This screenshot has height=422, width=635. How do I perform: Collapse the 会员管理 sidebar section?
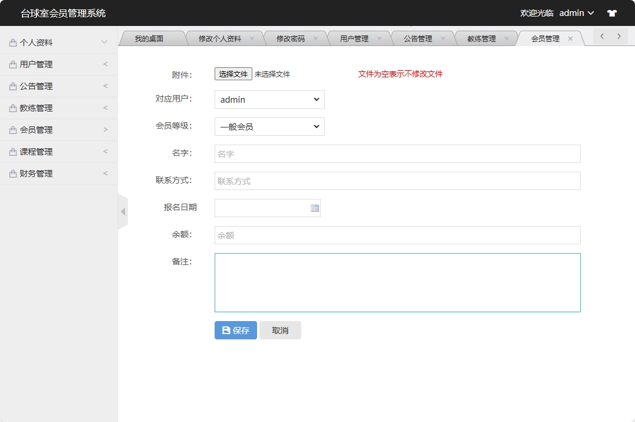click(58, 129)
